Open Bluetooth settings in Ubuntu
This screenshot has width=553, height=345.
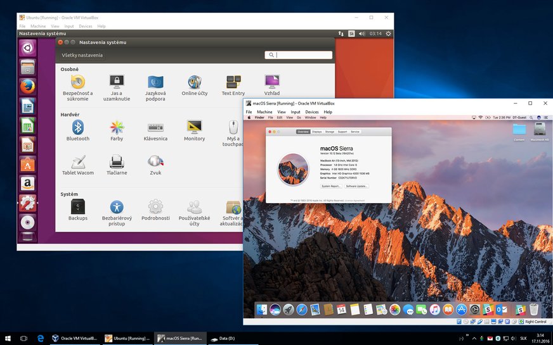[78, 127]
